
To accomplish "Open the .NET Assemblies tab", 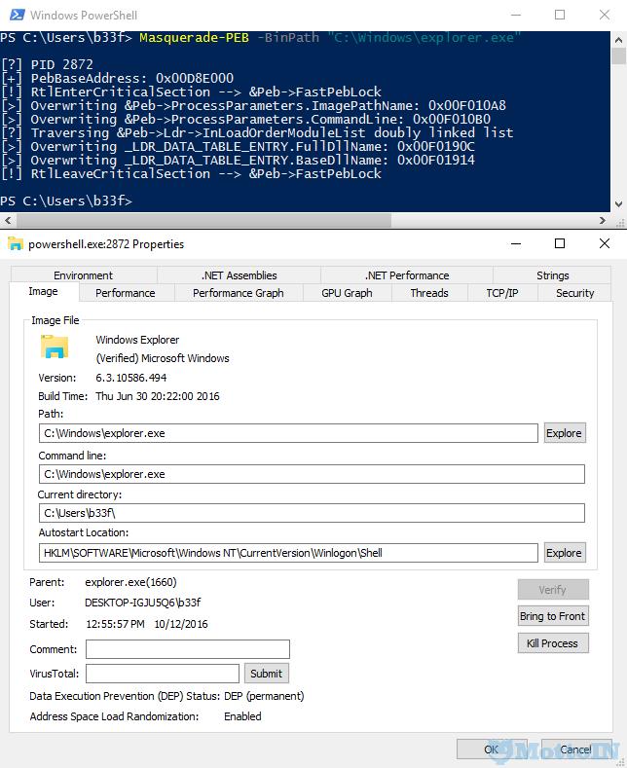I will point(240,275).
